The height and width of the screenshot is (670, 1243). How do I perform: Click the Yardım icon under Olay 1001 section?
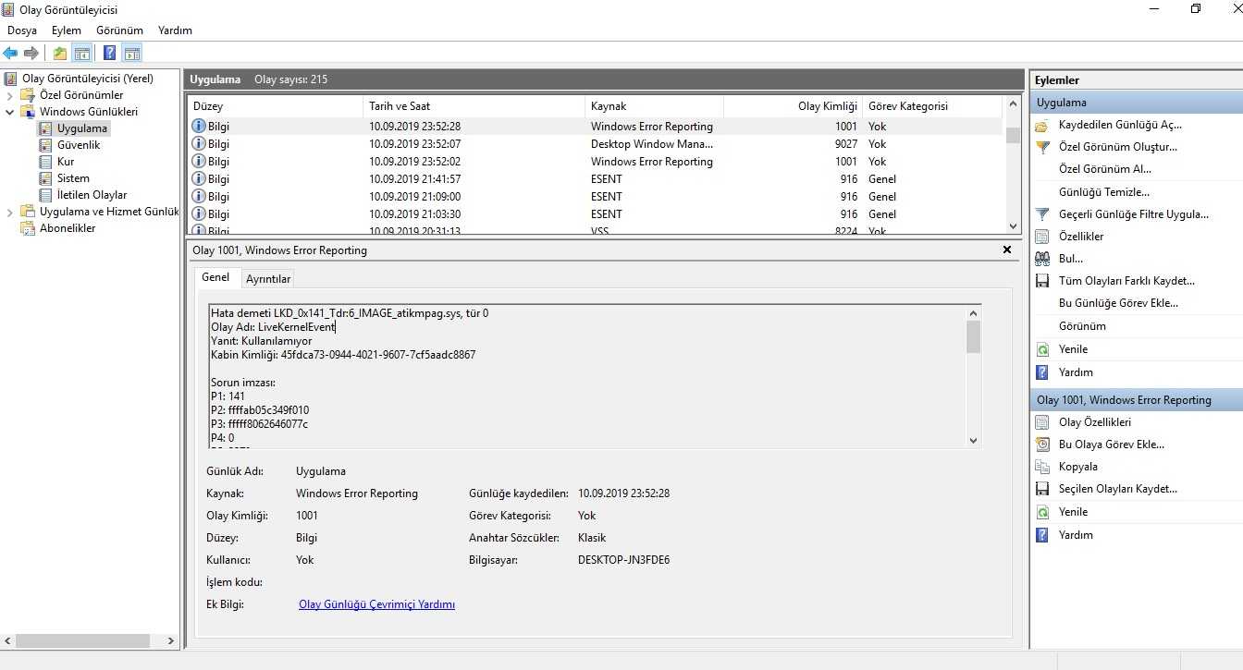tap(1042, 535)
